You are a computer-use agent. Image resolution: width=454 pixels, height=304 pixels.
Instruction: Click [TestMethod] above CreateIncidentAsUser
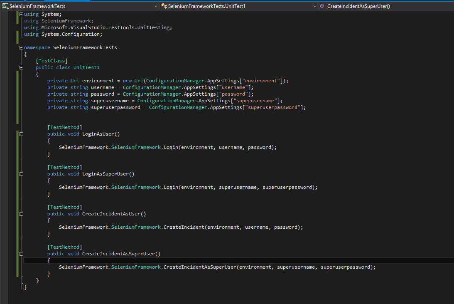coord(65,208)
